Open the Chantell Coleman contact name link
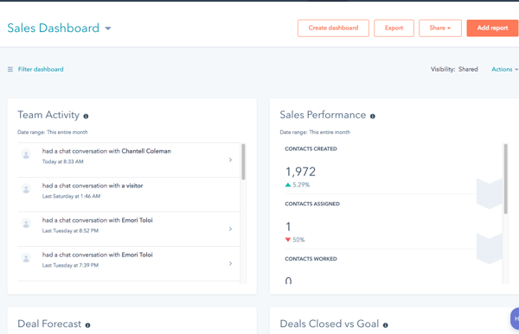The width and height of the screenshot is (519, 334). (146, 151)
